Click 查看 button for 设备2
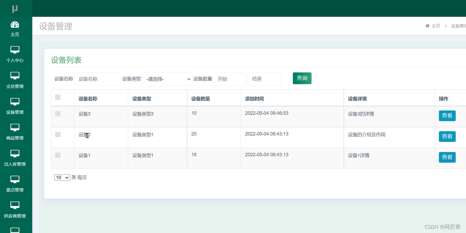This screenshot has height=233, width=466. tap(447, 136)
